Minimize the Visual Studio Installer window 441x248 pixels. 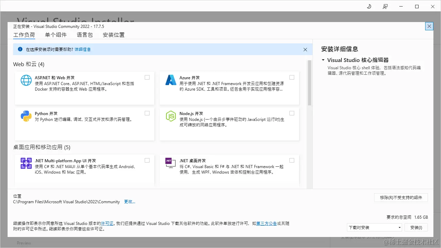coord(401,7)
